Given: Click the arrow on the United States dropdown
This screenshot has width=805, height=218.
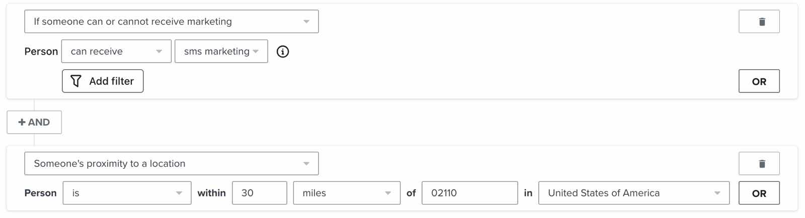Looking at the screenshot, I should pos(717,193).
